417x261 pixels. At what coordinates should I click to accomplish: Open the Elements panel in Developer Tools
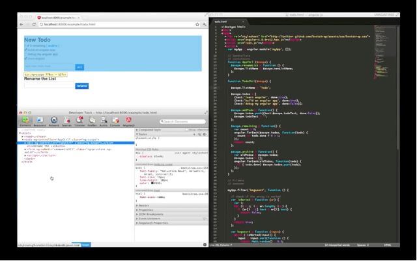[25, 121]
